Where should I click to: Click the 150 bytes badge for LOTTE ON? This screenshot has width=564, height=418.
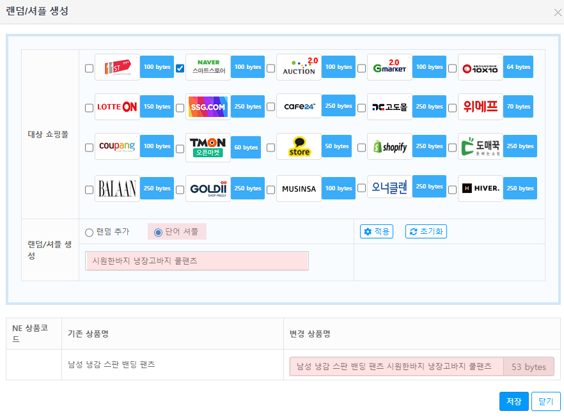coord(157,106)
